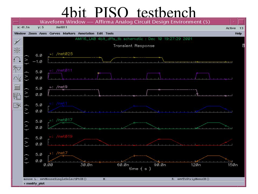258x194 pixels.
Task: Click the curve B marker icon
Action: pyautogui.click(x=17, y=78)
